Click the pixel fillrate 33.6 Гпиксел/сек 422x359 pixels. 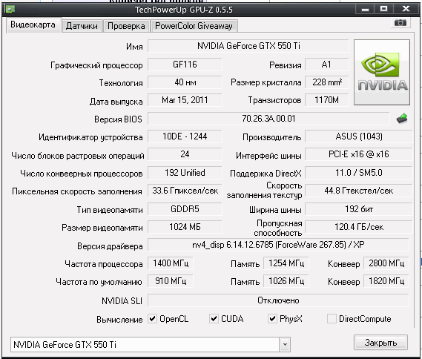click(185, 191)
